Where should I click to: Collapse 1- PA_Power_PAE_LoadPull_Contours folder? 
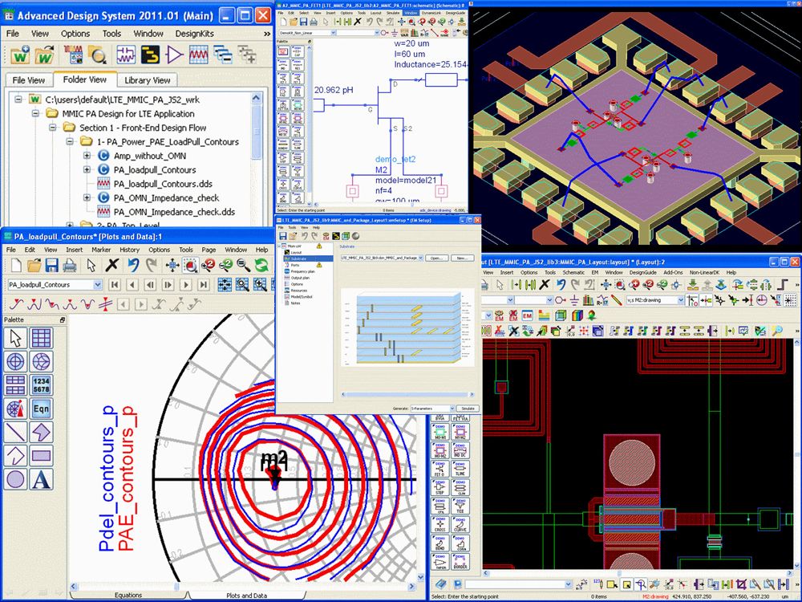coord(70,141)
